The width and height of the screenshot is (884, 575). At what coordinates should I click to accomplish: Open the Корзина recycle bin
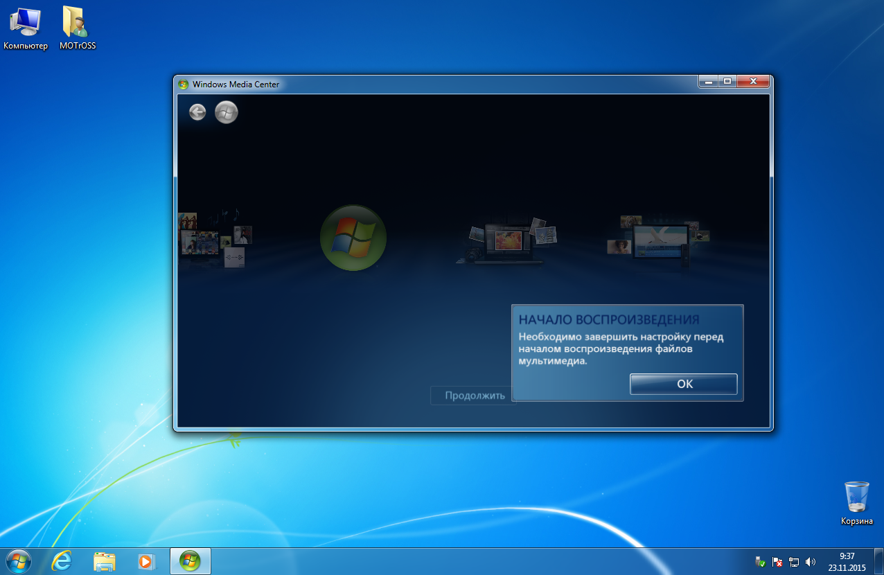[x=857, y=504]
